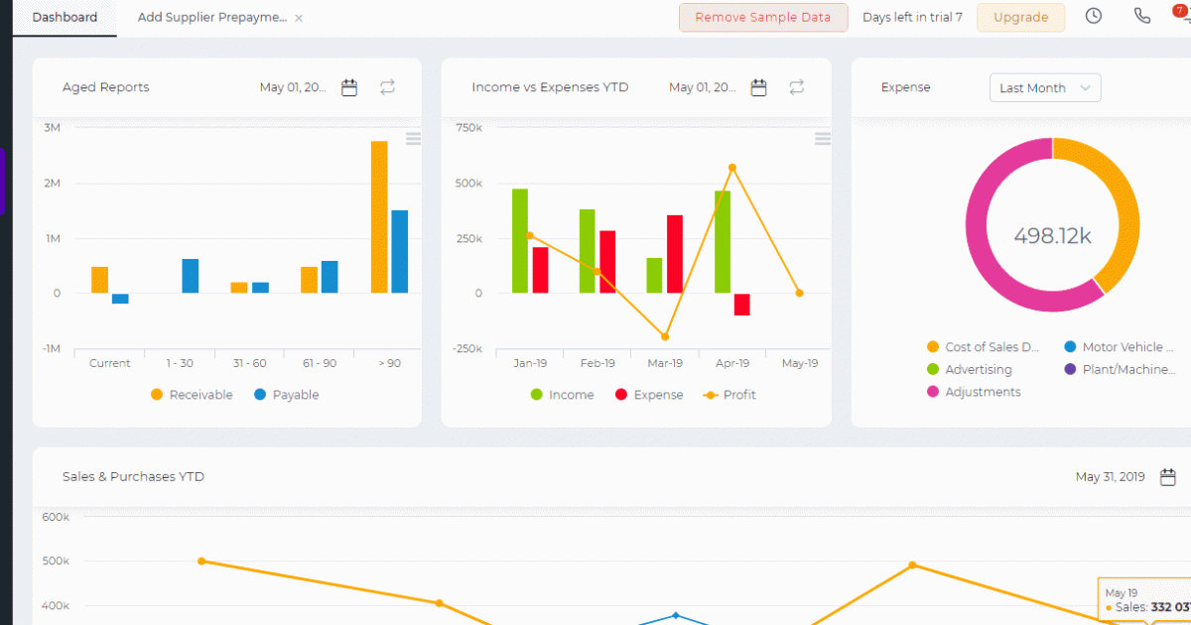Click the 1 - 30 Payable blue bar
This screenshot has width=1191, height=625.
(x=191, y=276)
